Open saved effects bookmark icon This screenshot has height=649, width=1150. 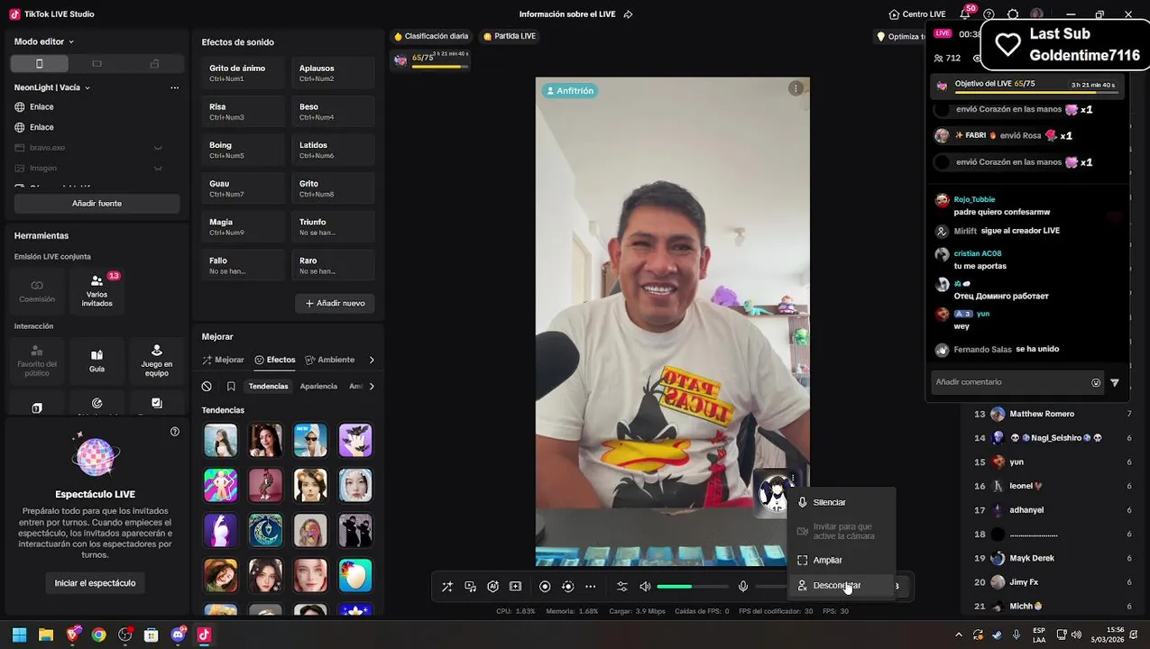coord(231,387)
